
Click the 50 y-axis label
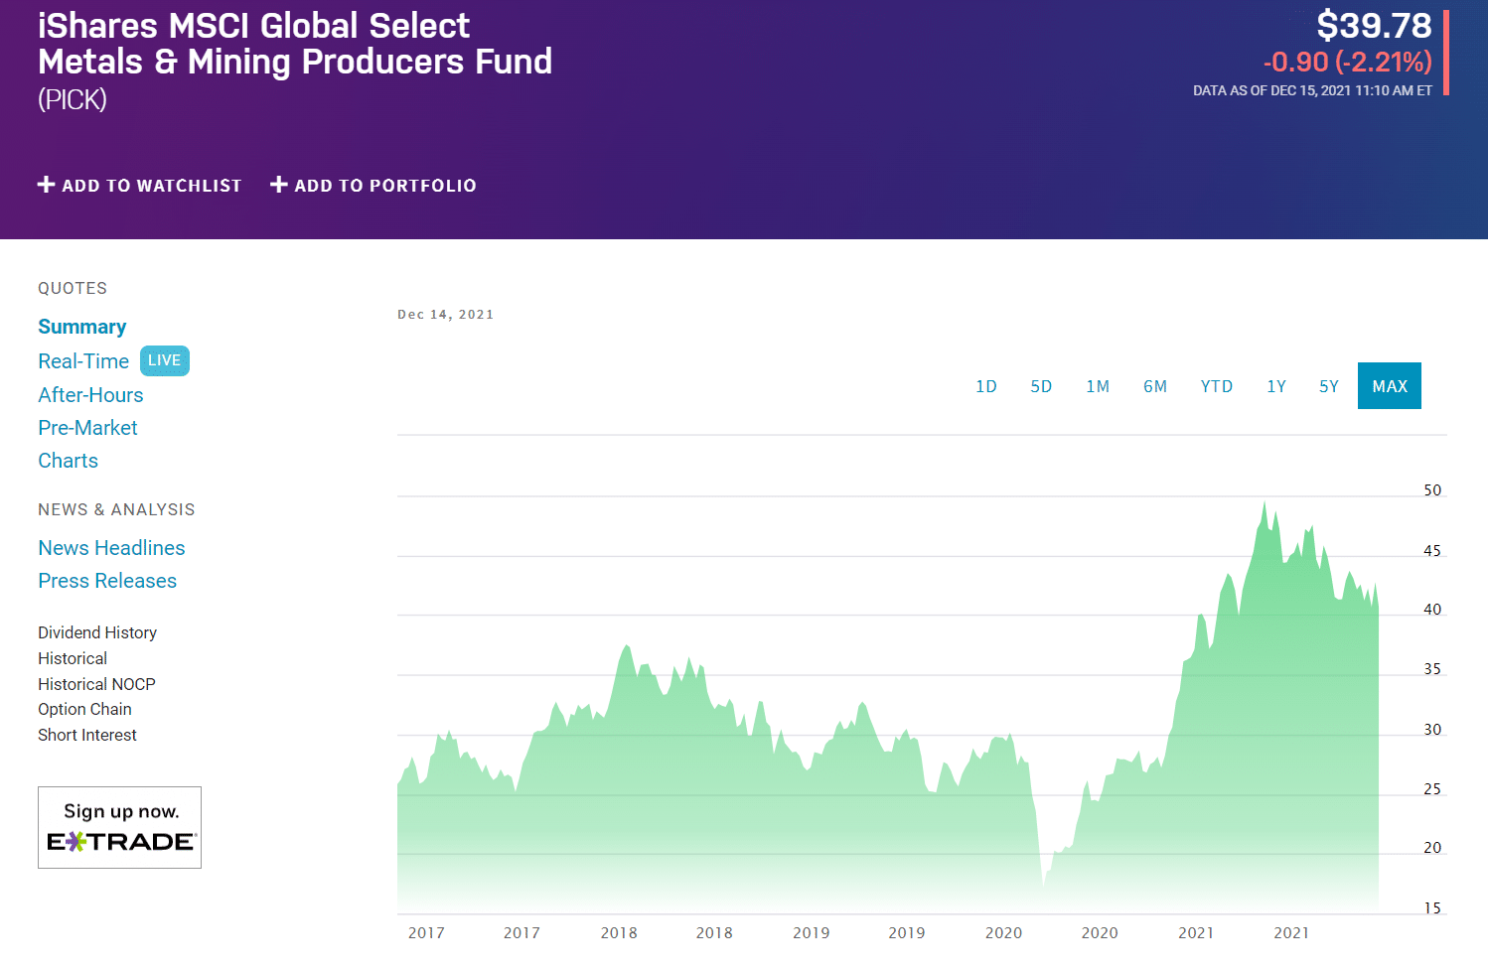(x=1432, y=490)
